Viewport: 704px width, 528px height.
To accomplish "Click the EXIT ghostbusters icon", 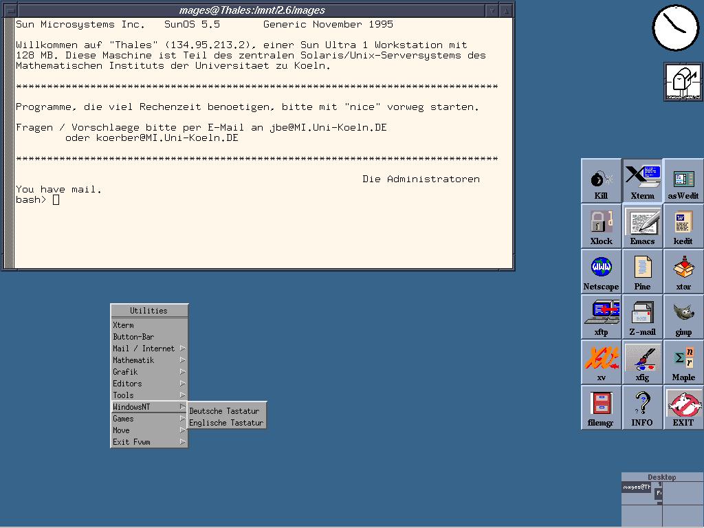I will (683, 408).
